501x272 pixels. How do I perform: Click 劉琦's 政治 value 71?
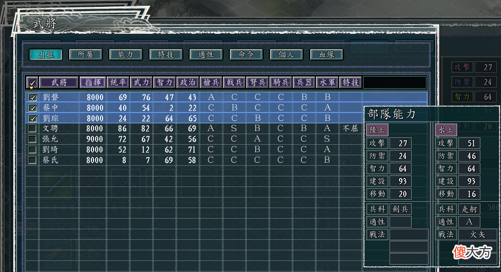tap(192, 149)
